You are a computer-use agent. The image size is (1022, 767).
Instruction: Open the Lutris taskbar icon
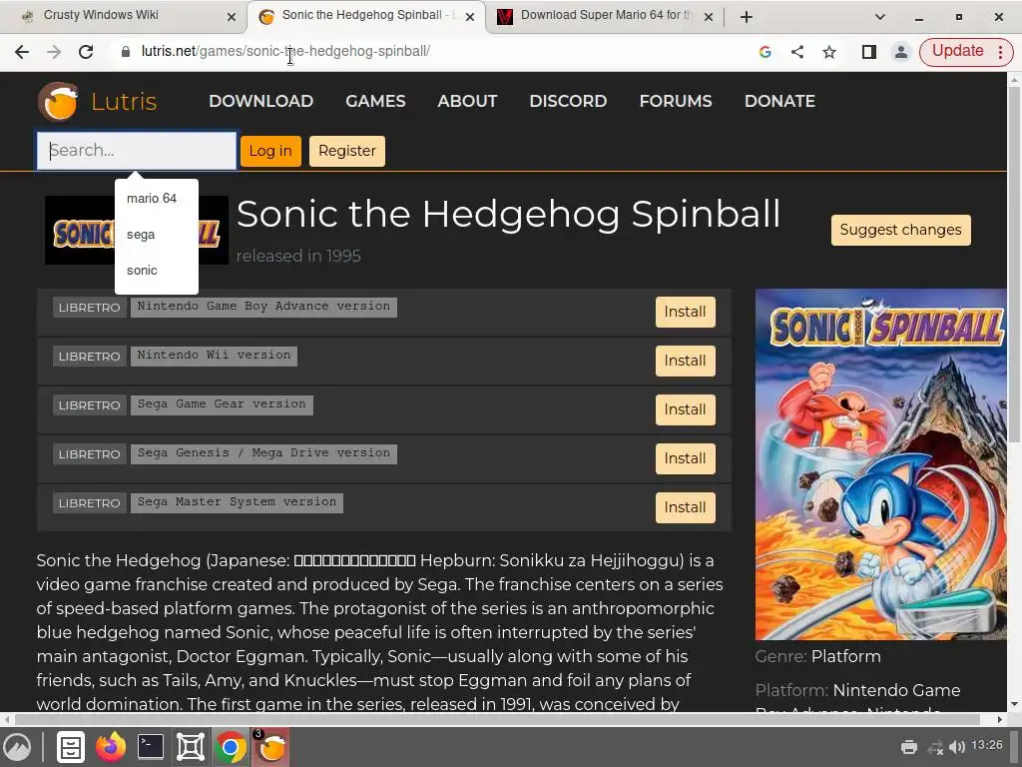click(x=270, y=747)
